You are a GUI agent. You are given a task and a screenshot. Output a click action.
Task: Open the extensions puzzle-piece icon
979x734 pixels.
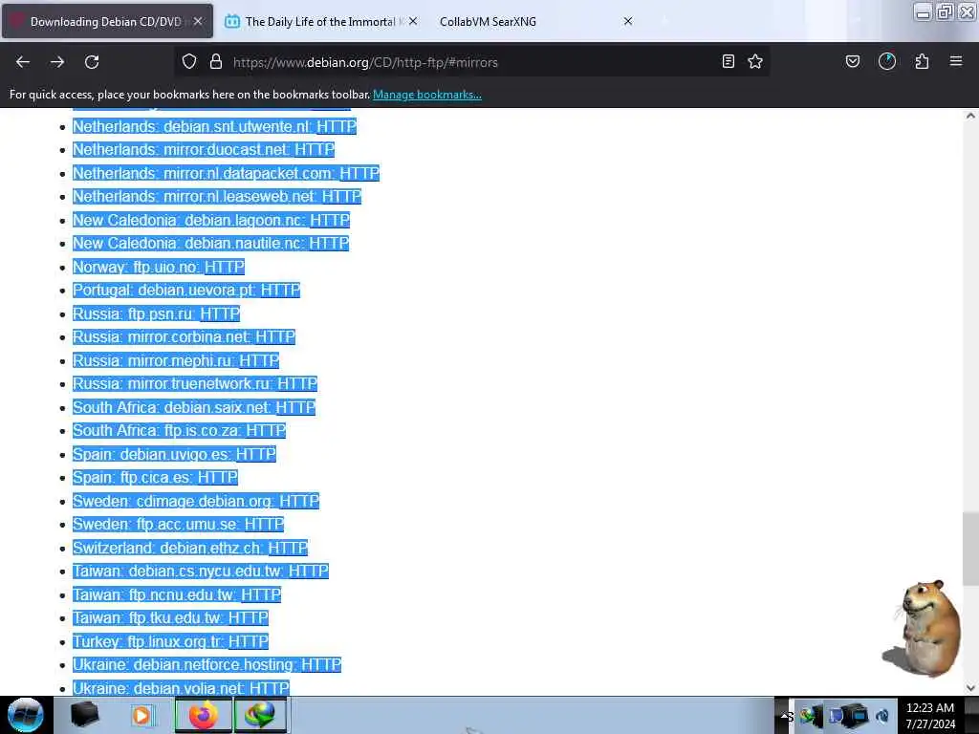click(x=922, y=61)
